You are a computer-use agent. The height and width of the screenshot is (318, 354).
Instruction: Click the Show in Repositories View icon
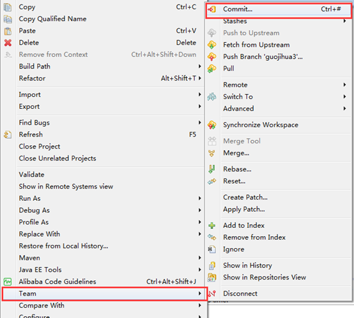click(x=212, y=277)
